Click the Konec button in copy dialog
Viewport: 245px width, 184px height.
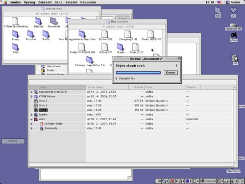[x=171, y=73]
